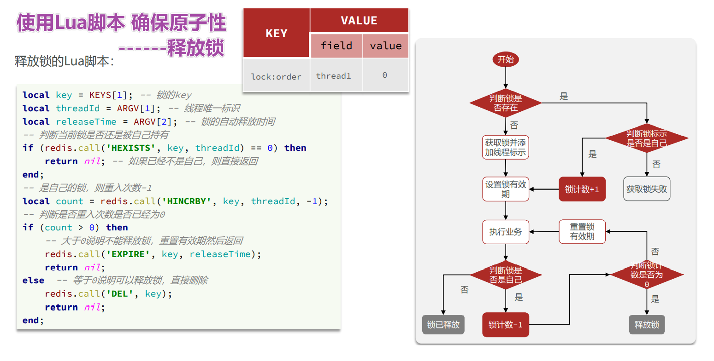Viewport: 714px width, 361px height.
Task: Click the 判断是否重入次数是否已经为0 comment
Action: 94,215
